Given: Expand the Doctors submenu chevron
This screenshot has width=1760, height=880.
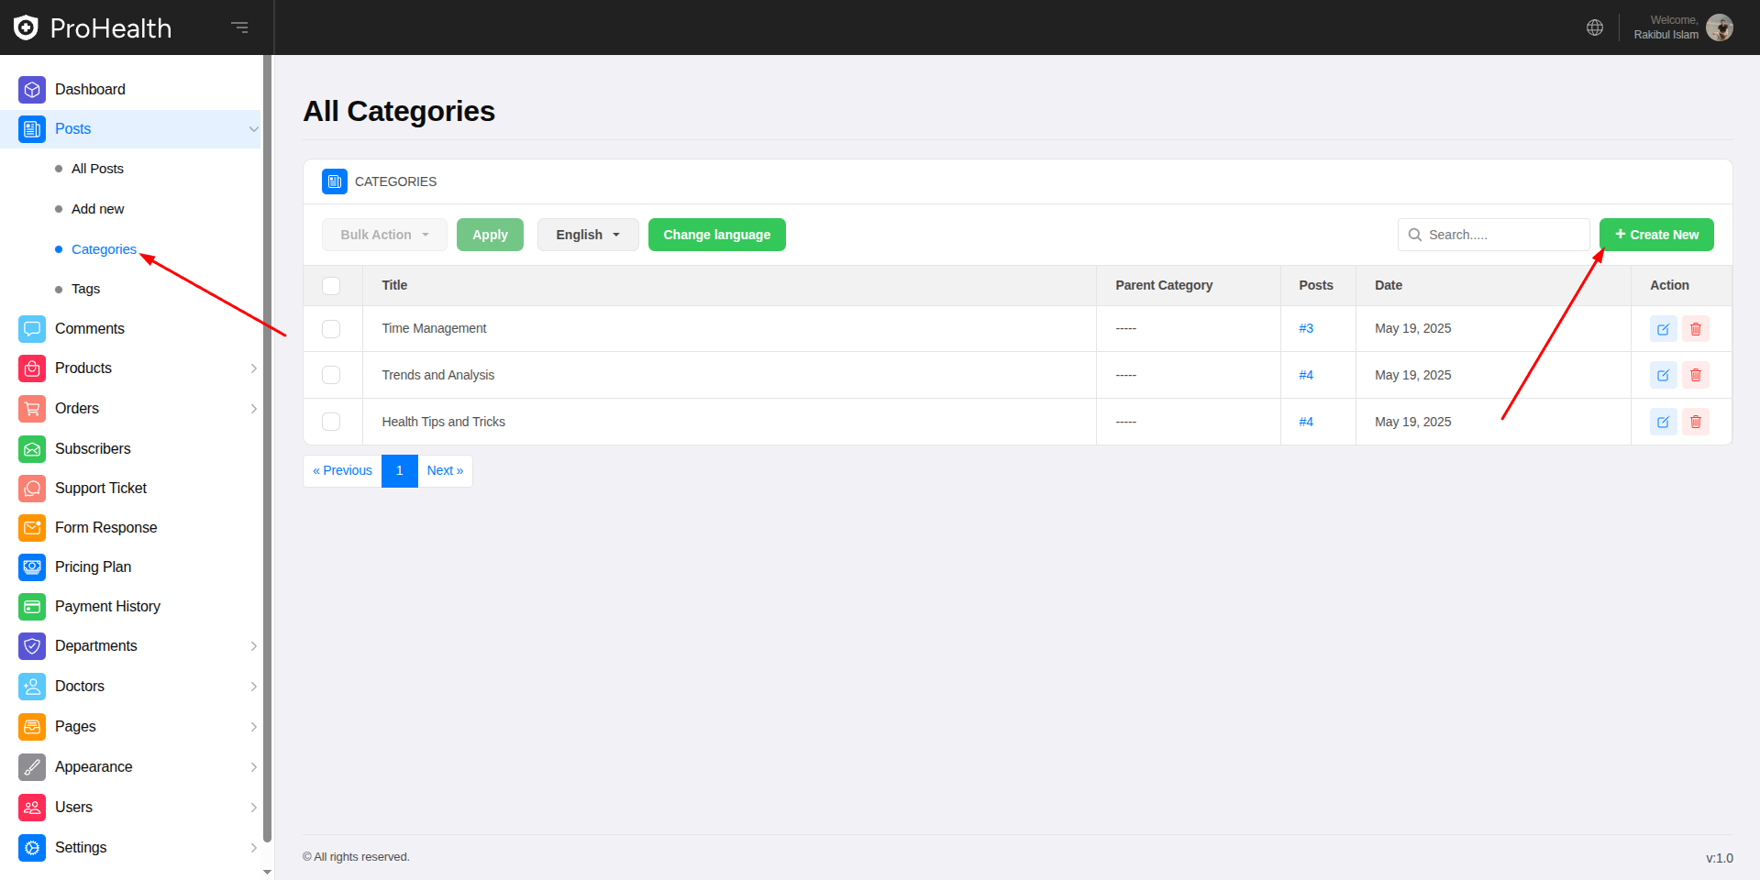Looking at the screenshot, I should (x=254, y=687).
